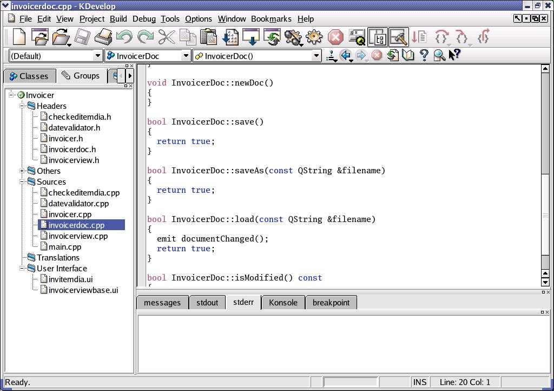554x391 pixels.
Task: Click the debugger Step out icon
Action: coord(483,37)
